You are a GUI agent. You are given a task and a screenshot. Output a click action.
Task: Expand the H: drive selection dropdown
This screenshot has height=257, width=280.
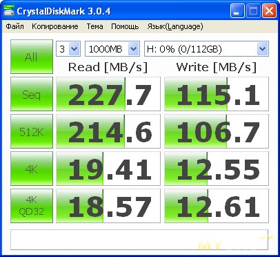[x=206, y=49]
